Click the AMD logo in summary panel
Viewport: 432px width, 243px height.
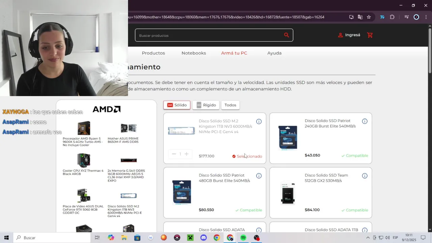[107, 109]
